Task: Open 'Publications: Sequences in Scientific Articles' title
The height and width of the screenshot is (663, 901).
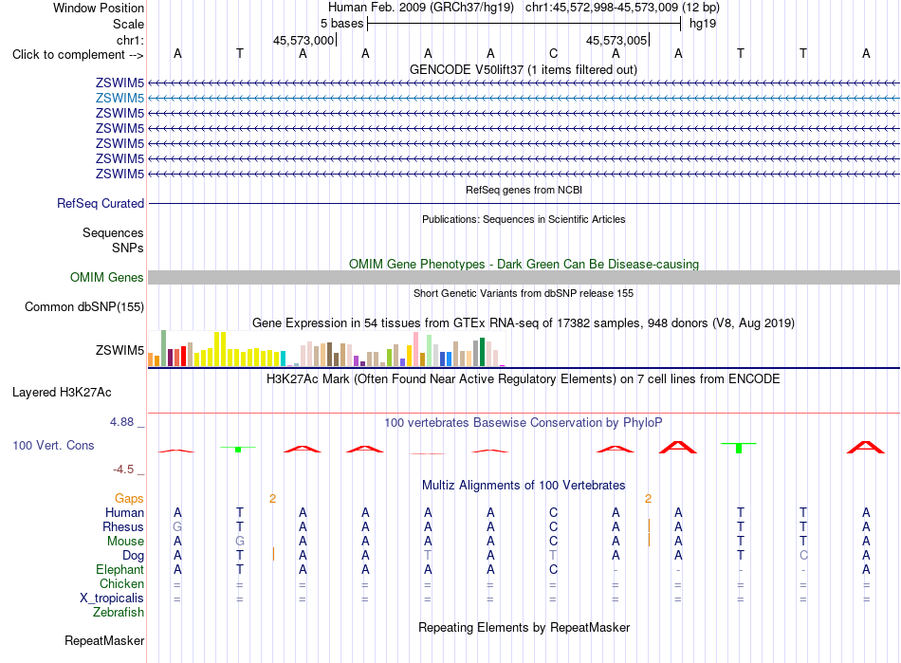Action: pyautogui.click(x=524, y=219)
